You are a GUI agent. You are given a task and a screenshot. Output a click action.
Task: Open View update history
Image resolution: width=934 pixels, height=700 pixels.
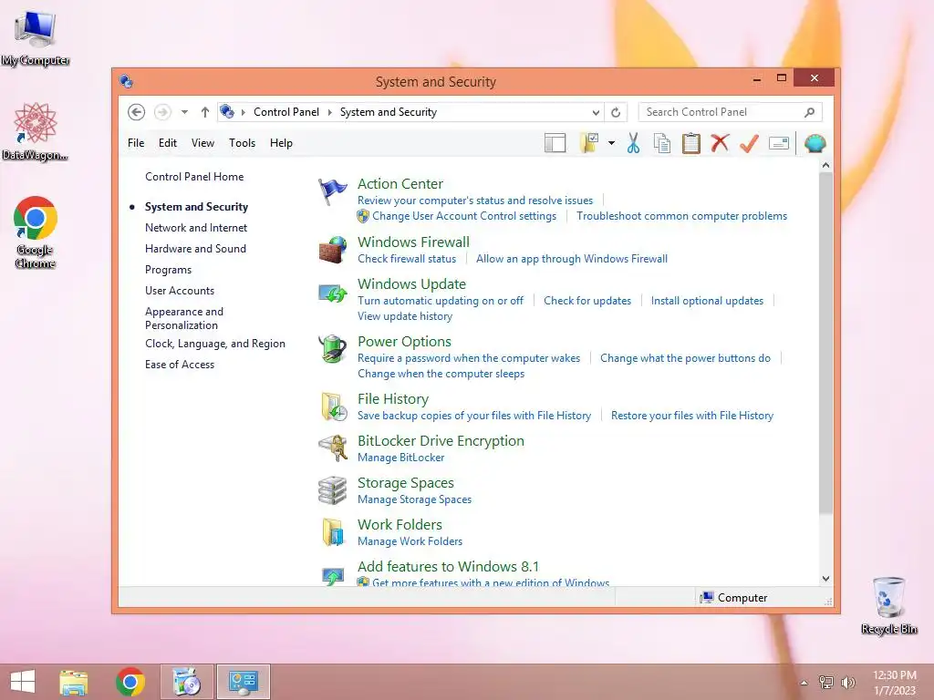(405, 316)
